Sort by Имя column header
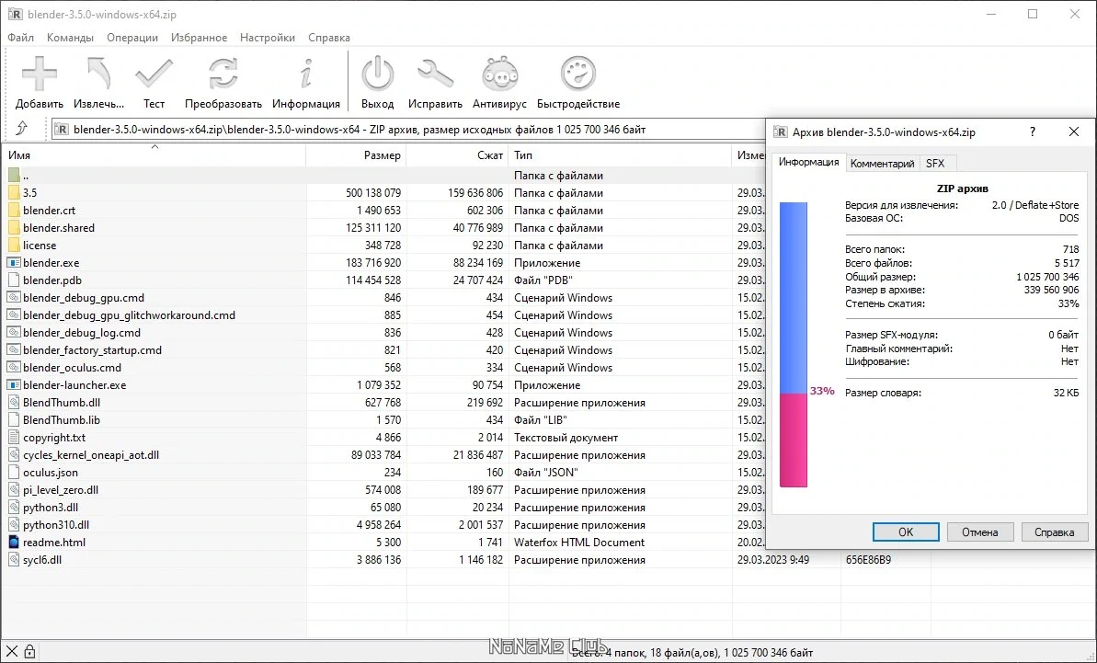This screenshot has width=1097, height=663. pyautogui.click(x=154, y=155)
